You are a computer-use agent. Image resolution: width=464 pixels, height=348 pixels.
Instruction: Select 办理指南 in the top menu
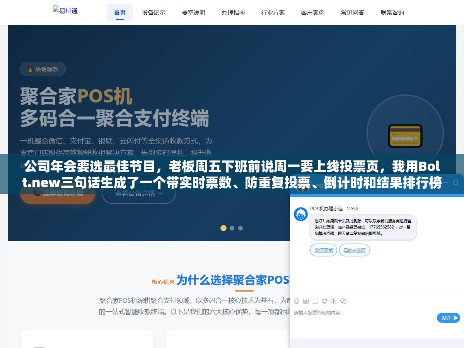(233, 12)
